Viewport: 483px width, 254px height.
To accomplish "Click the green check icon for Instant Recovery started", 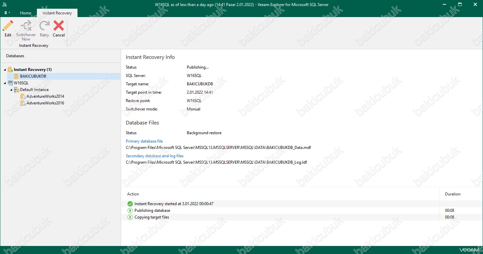I will click(130, 204).
